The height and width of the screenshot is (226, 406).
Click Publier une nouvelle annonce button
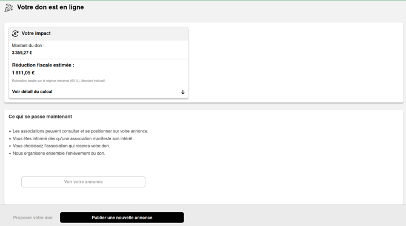[122, 218]
